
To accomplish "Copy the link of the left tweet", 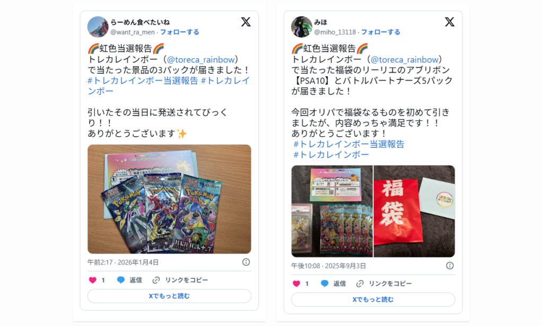I will pyautogui.click(x=180, y=280).
